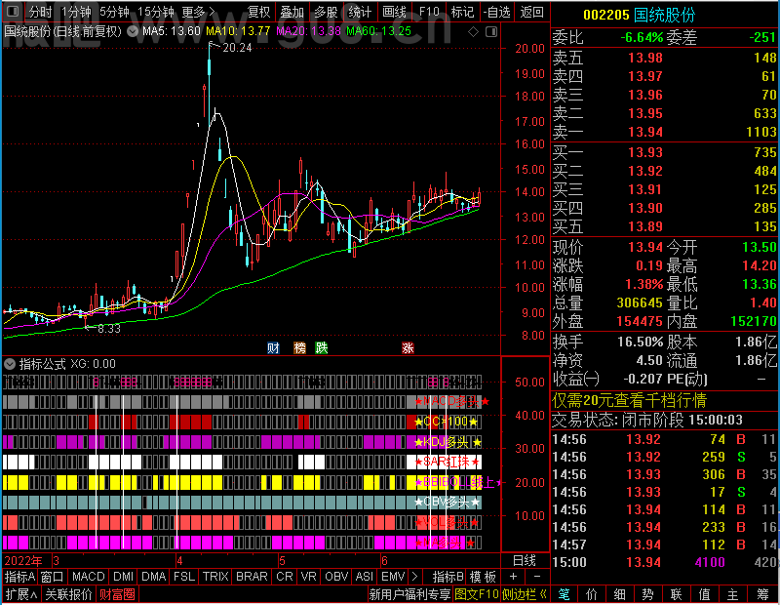
Task: Select the TRIX indicator tab
Action: pyautogui.click(x=214, y=577)
